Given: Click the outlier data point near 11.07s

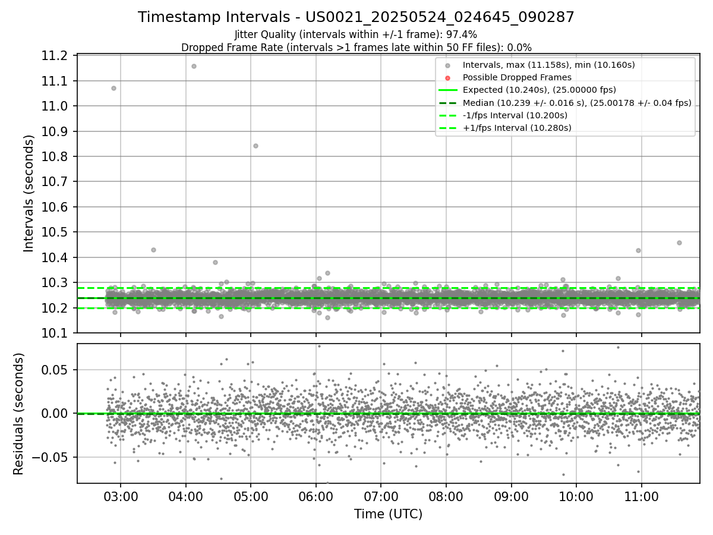Looking at the screenshot, I should [113, 88].
